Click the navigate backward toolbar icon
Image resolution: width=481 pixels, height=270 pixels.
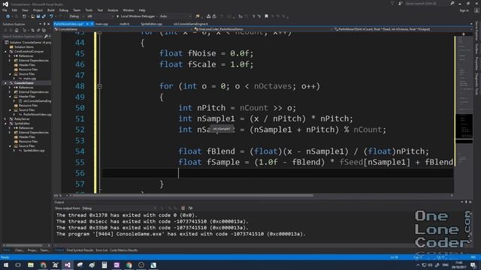[8, 16]
